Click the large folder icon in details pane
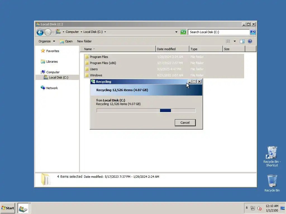 46,179
